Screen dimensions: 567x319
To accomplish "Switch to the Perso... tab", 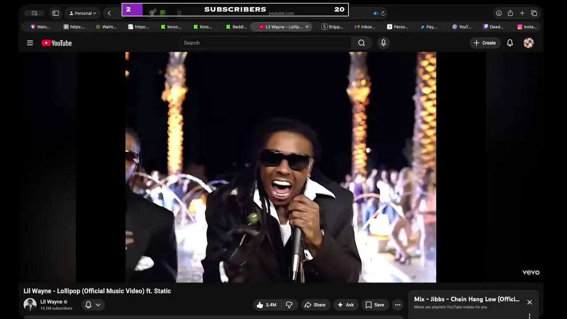I will [x=398, y=27].
